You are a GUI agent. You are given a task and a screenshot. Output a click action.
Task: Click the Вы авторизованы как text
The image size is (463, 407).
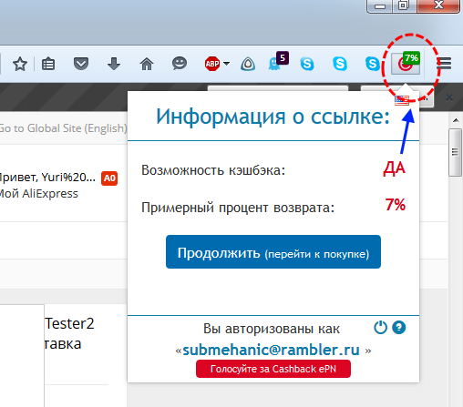point(272,329)
